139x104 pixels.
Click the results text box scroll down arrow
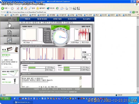click(80, 86)
